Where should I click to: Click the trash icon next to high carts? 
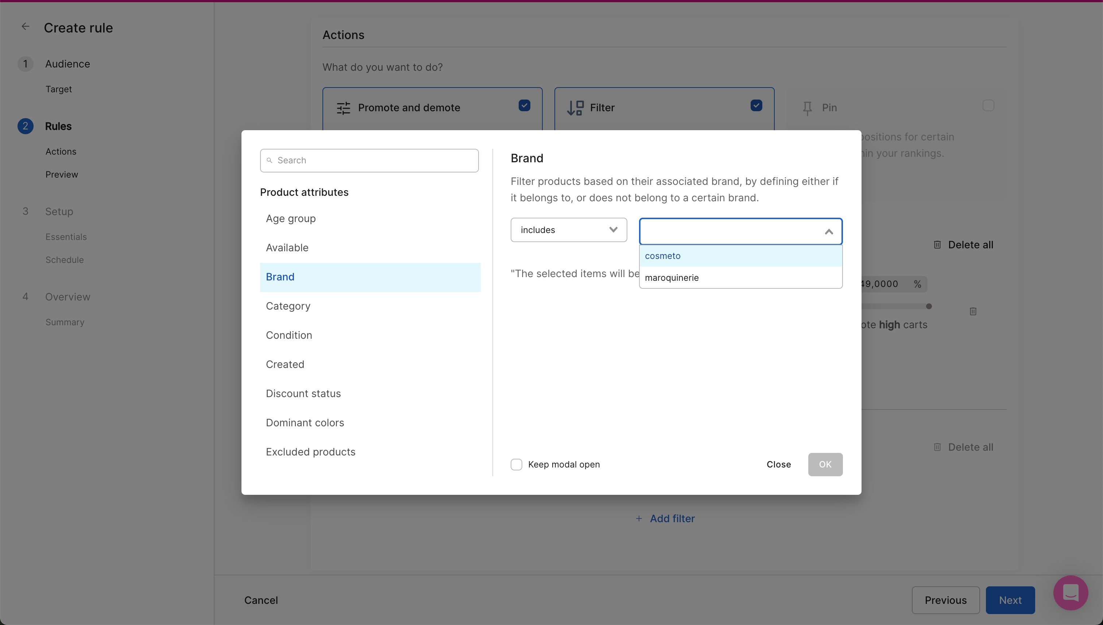coord(973,311)
